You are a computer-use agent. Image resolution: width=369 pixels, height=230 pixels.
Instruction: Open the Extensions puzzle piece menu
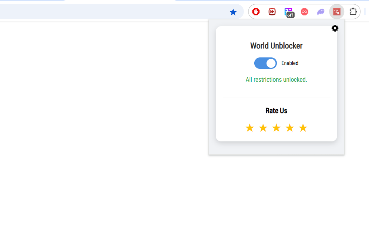(x=353, y=11)
